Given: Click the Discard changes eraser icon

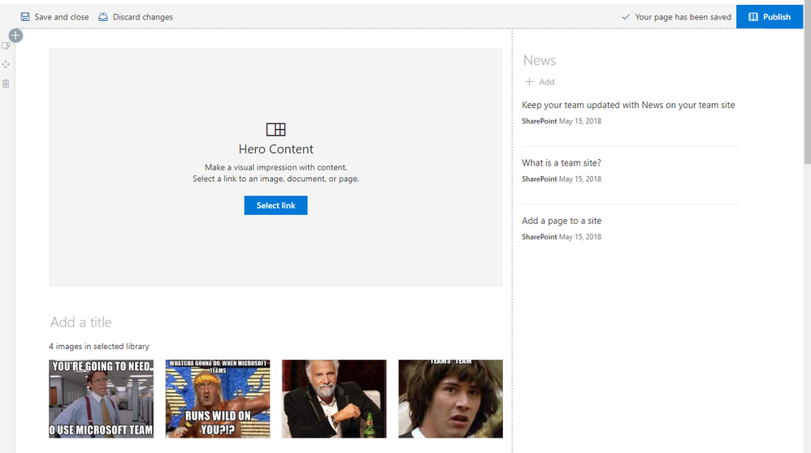Looking at the screenshot, I should 103,17.
